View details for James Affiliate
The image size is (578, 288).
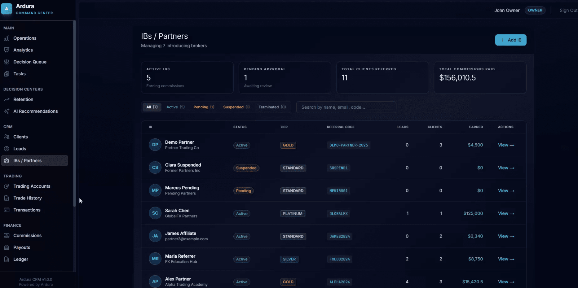[506, 236]
